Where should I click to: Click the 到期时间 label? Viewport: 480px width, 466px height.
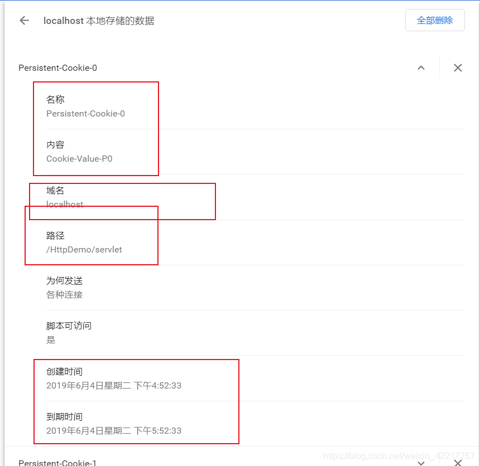pos(64,417)
